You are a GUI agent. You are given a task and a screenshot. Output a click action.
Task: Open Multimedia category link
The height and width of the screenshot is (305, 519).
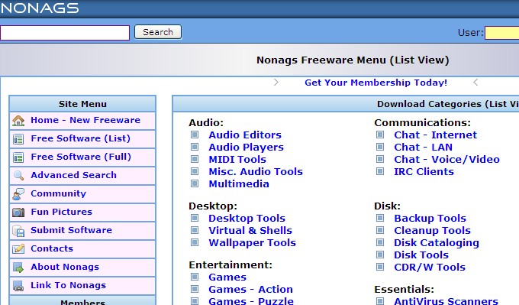point(239,184)
